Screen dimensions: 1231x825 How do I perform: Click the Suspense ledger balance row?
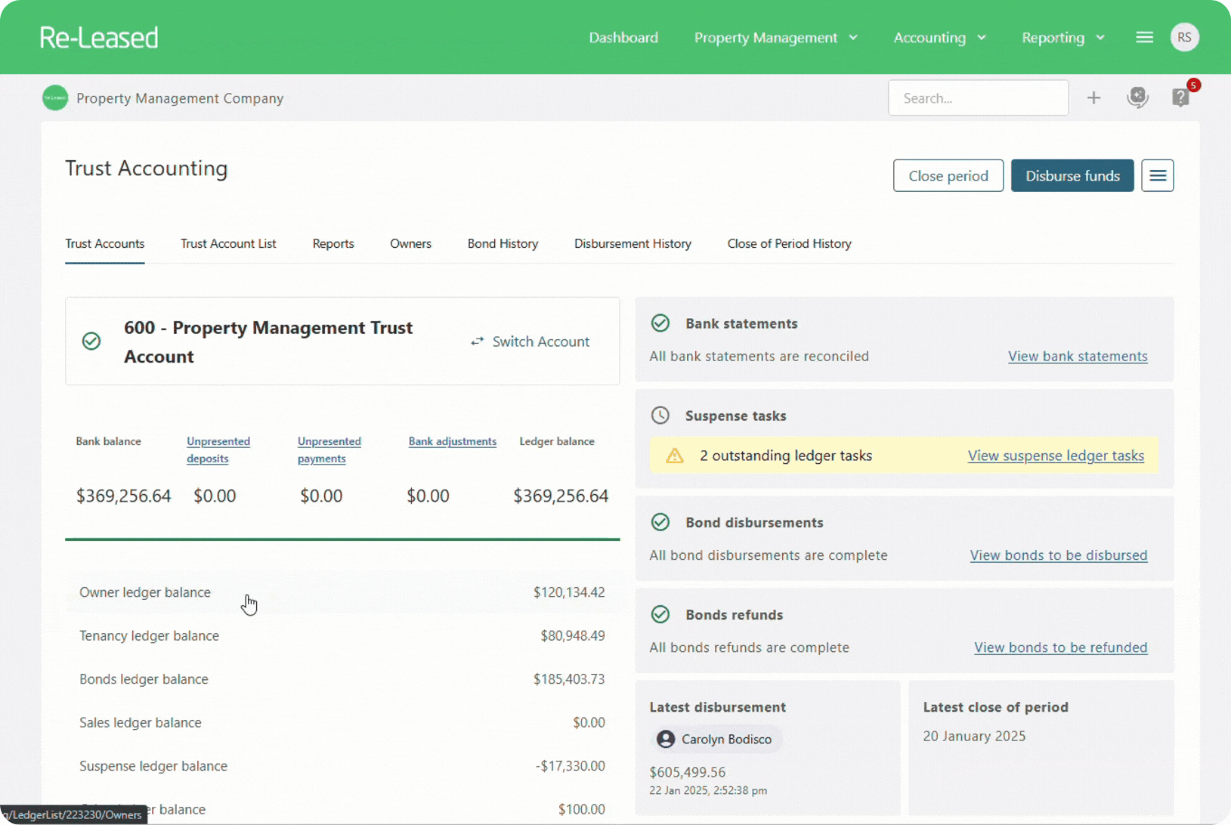point(342,766)
